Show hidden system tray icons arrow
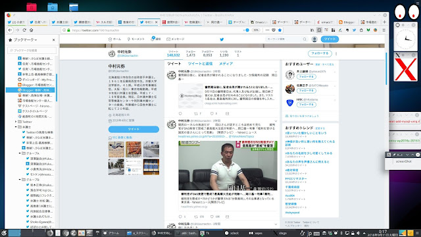421x237 pixels. click(364, 233)
